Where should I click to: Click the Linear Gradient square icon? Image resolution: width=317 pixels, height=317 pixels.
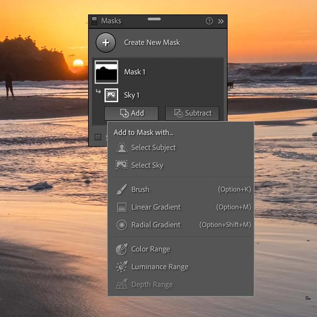(x=121, y=207)
